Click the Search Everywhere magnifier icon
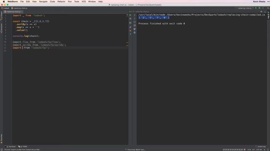The width and height of the screenshot is (270, 151). (268, 8)
